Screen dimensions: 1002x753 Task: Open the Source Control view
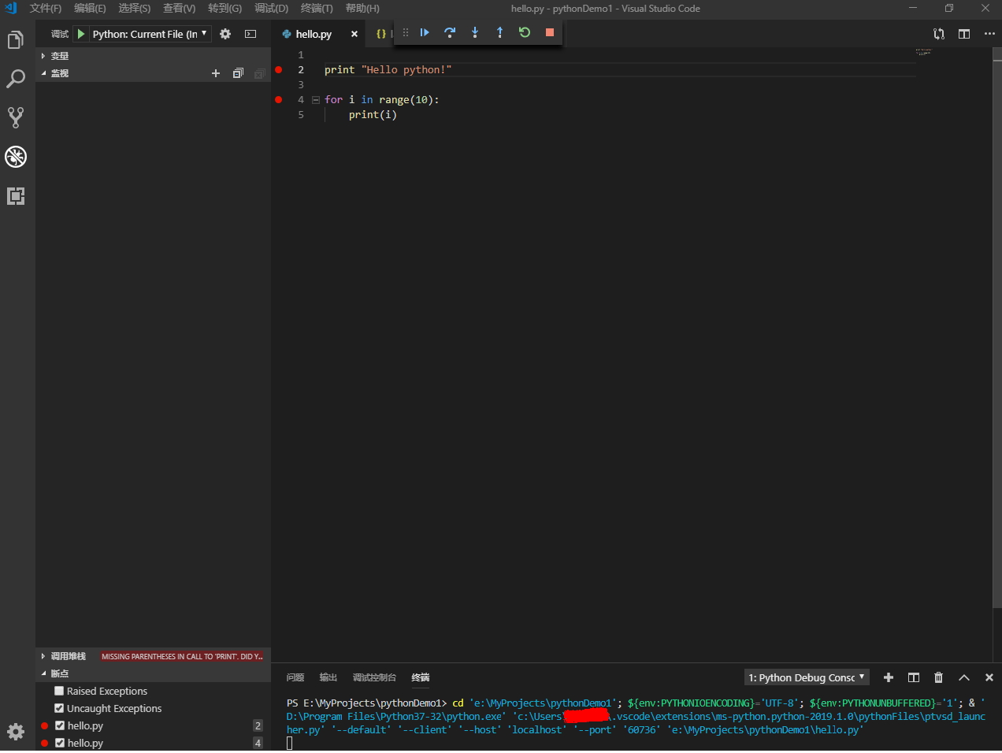(16, 117)
